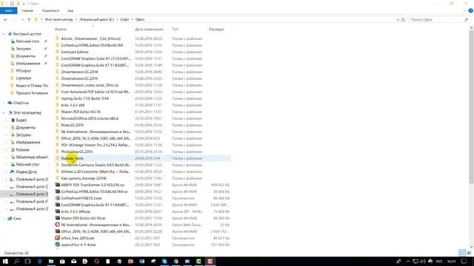Open the notification center icon

click(464, 261)
